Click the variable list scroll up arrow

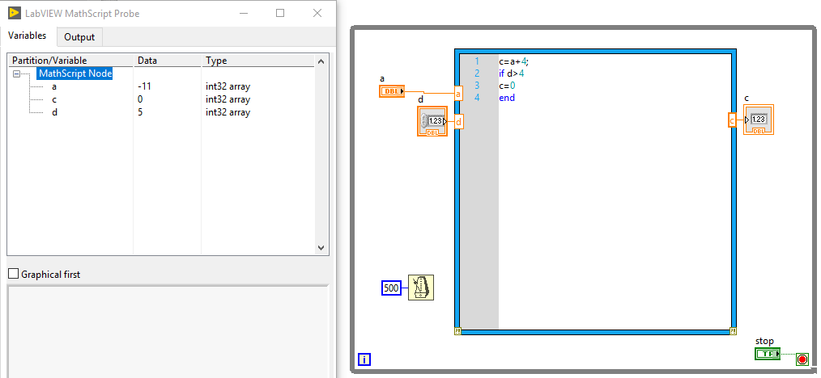[x=321, y=61]
